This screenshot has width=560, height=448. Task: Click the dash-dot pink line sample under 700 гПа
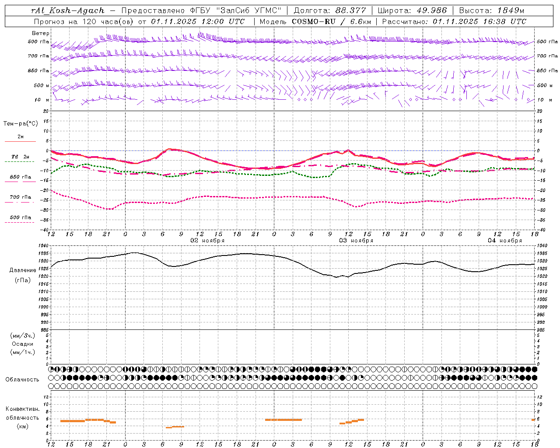pyautogui.click(x=19, y=202)
